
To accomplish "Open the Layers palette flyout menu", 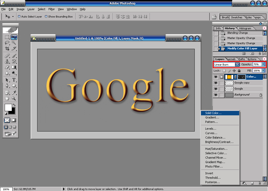I will coord(264,59).
